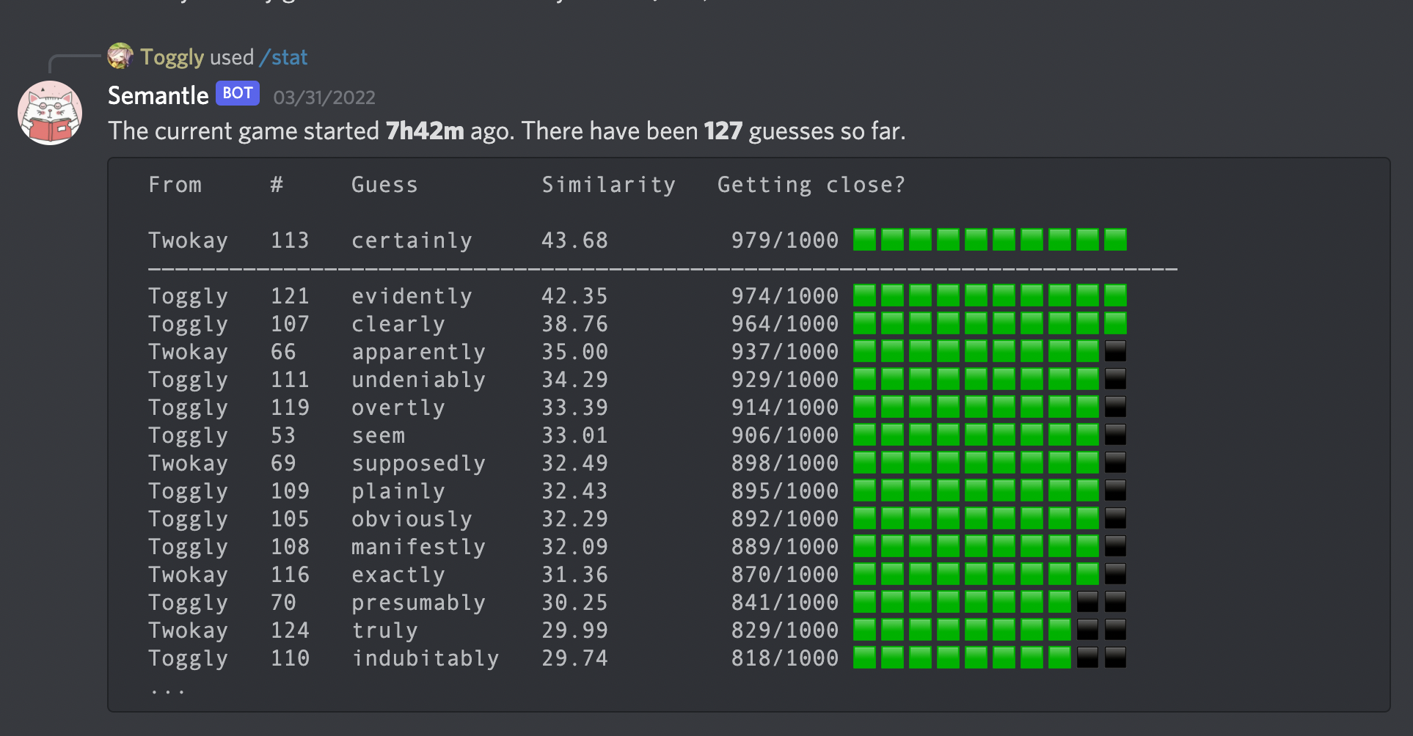The image size is (1413, 736).
Task: Click similarity value 43.68
Action: click(x=575, y=240)
